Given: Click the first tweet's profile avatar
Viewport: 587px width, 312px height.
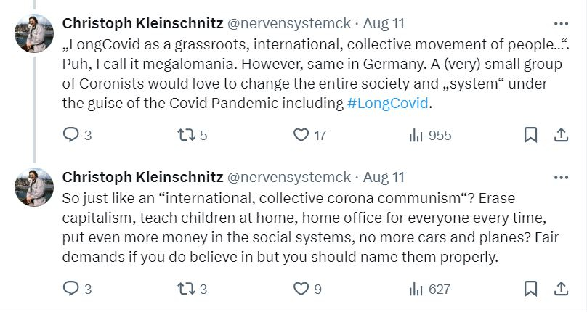Looking at the screenshot, I should [34, 33].
